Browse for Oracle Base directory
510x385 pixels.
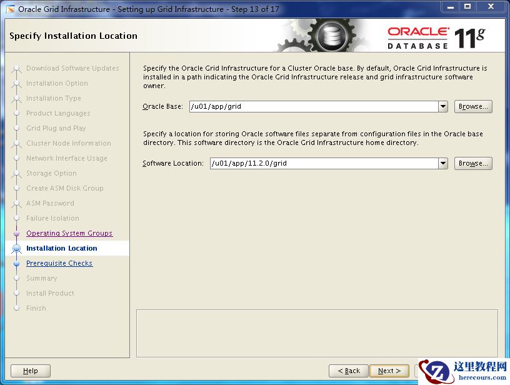tap(473, 106)
